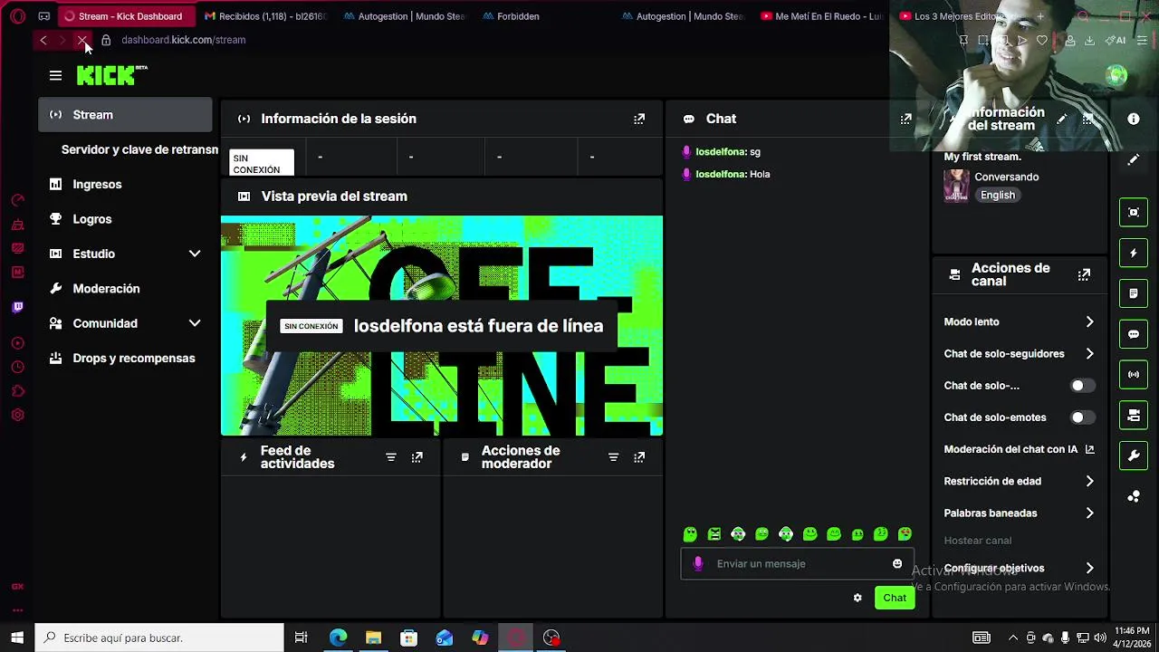
Task: Go to Logros section
Action: pyautogui.click(x=126, y=219)
